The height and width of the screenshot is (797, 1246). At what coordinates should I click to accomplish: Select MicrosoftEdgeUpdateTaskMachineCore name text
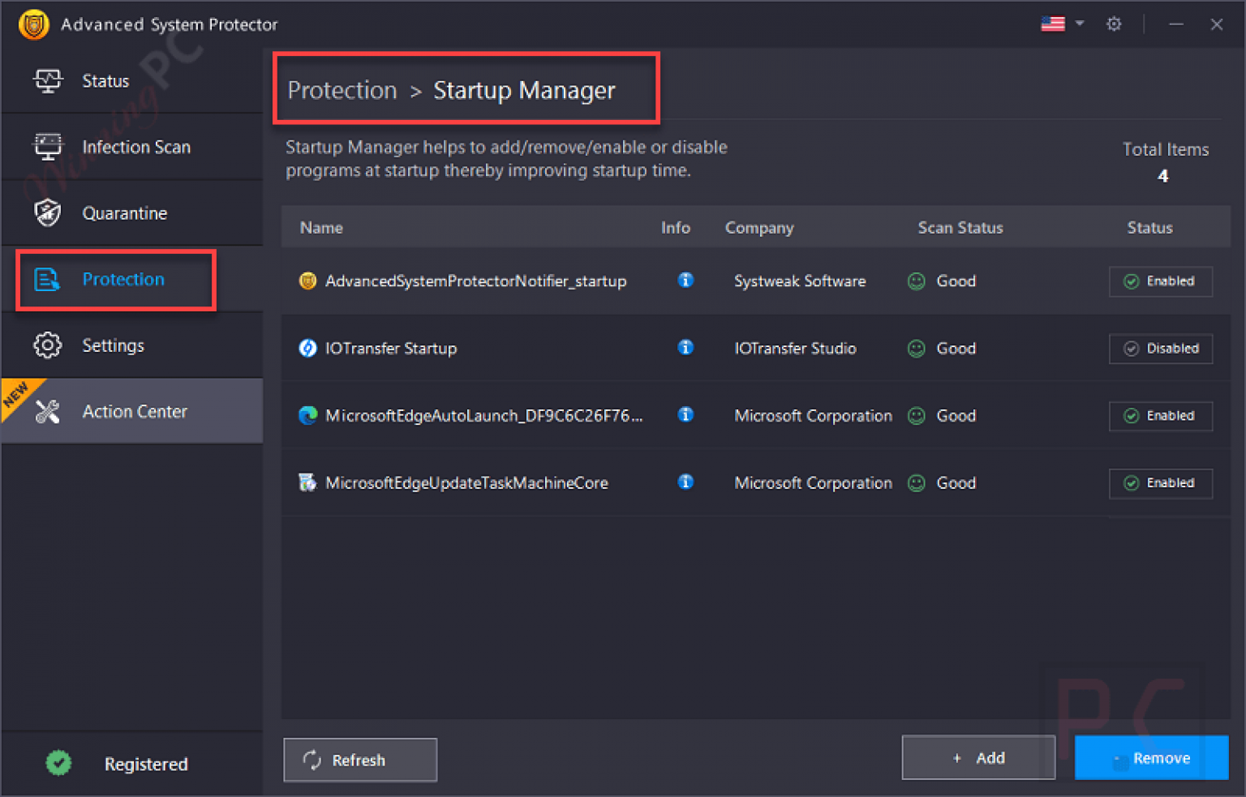coord(466,483)
